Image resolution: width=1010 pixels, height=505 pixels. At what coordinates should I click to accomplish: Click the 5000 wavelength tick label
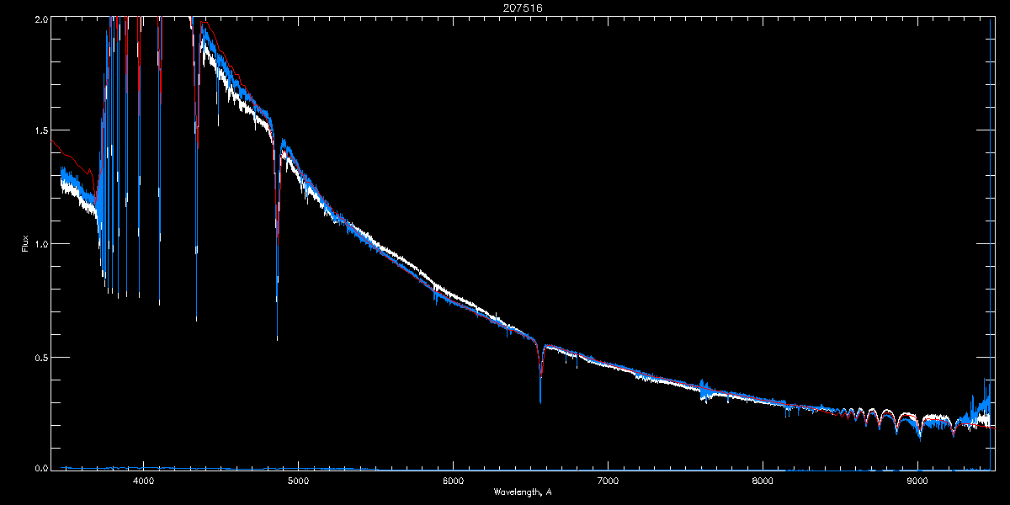click(x=298, y=481)
